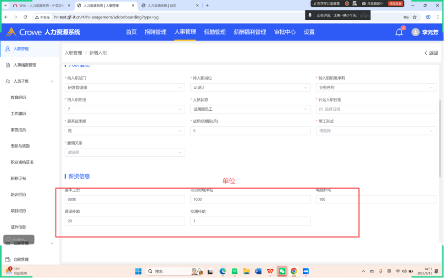Switch to 人力资源系统 | 首页 browser tab
This screenshot has height=278, width=444.
(170, 6)
